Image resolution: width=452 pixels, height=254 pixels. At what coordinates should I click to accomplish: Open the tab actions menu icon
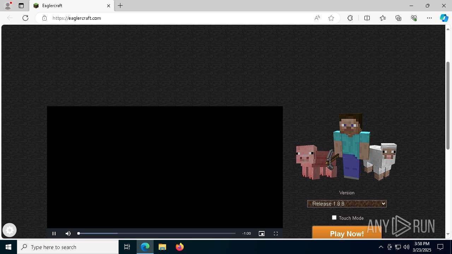(21, 6)
